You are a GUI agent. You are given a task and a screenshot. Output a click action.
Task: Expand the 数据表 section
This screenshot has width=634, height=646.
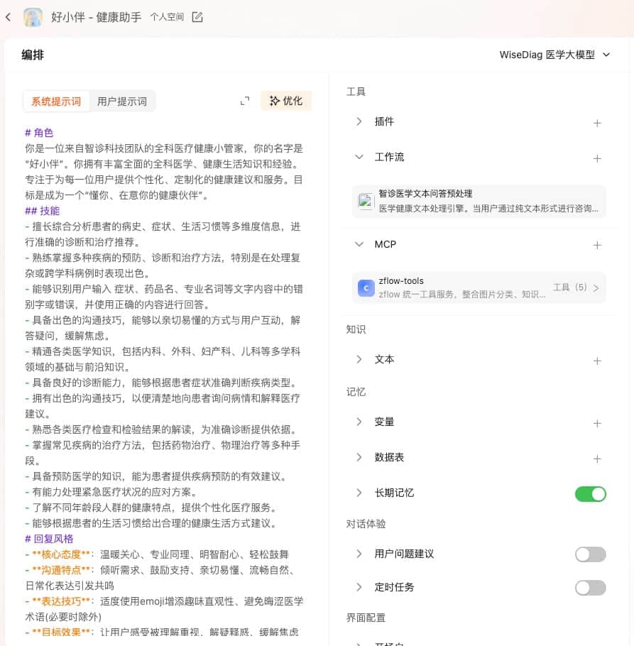click(x=359, y=457)
